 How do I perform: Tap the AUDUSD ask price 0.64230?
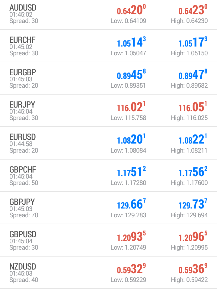pos(193,10)
